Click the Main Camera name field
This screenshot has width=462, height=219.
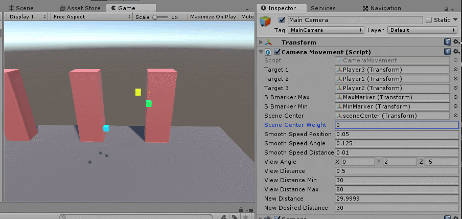pyautogui.click(x=355, y=20)
